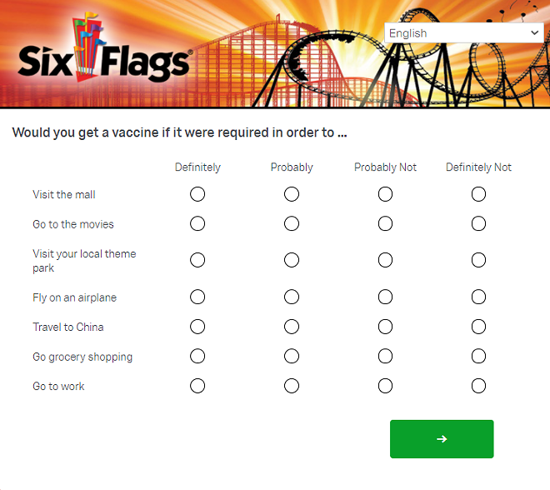Select Definitely Not for Go to work

click(478, 386)
